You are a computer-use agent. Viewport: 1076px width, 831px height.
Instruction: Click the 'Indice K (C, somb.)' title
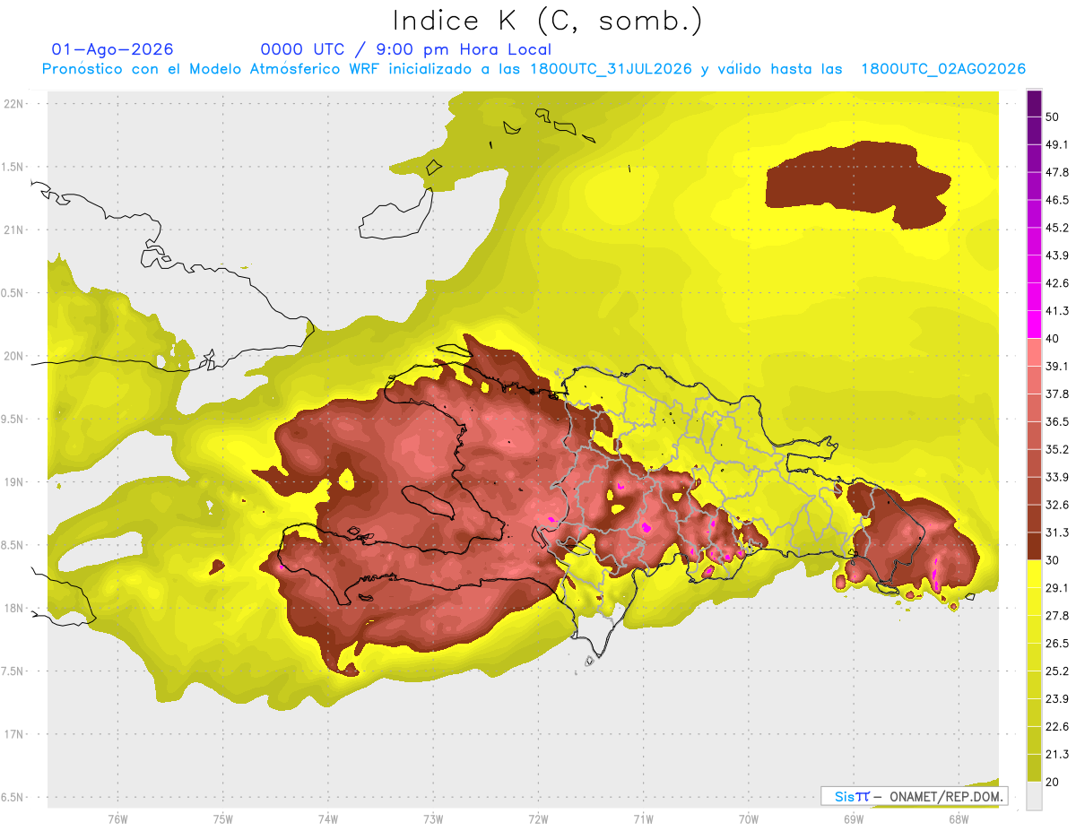[x=548, y=21]
